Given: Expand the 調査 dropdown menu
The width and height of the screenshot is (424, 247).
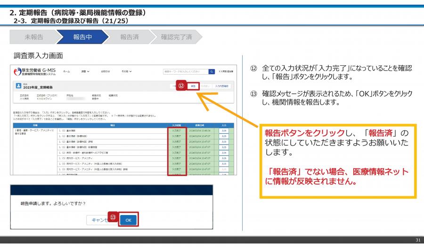Looking at the screenshot, I should pos(85,71).
